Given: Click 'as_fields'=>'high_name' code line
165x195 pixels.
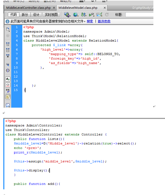Looking at the screenshot, I should [75, 63].
